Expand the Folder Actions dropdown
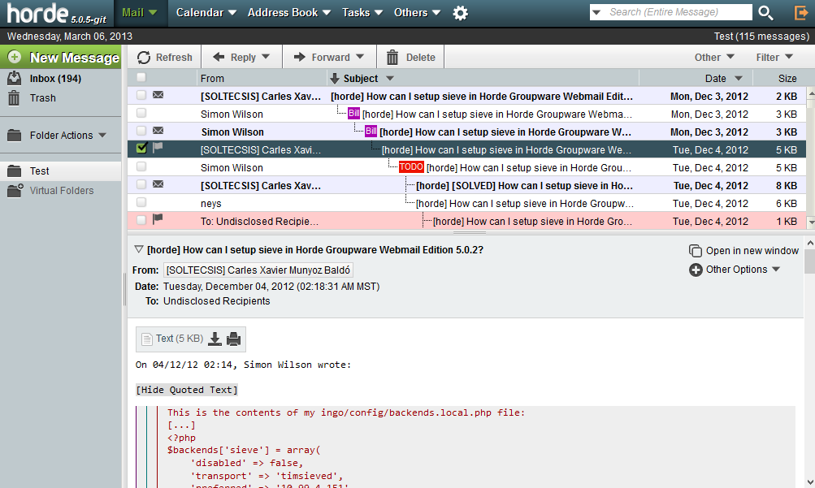Image resolution: width=815 pixels, height=488 pixels. pyautogui.click(x=102, y=135)
